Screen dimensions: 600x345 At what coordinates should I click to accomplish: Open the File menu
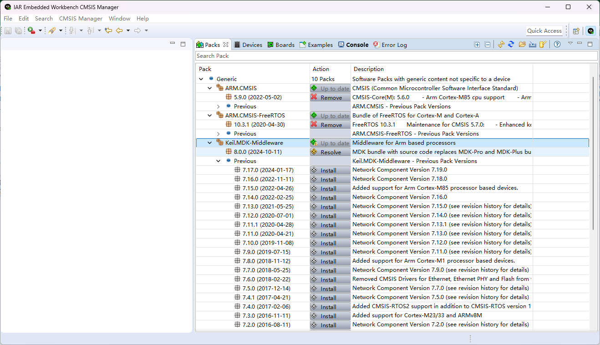coord(8,19)
